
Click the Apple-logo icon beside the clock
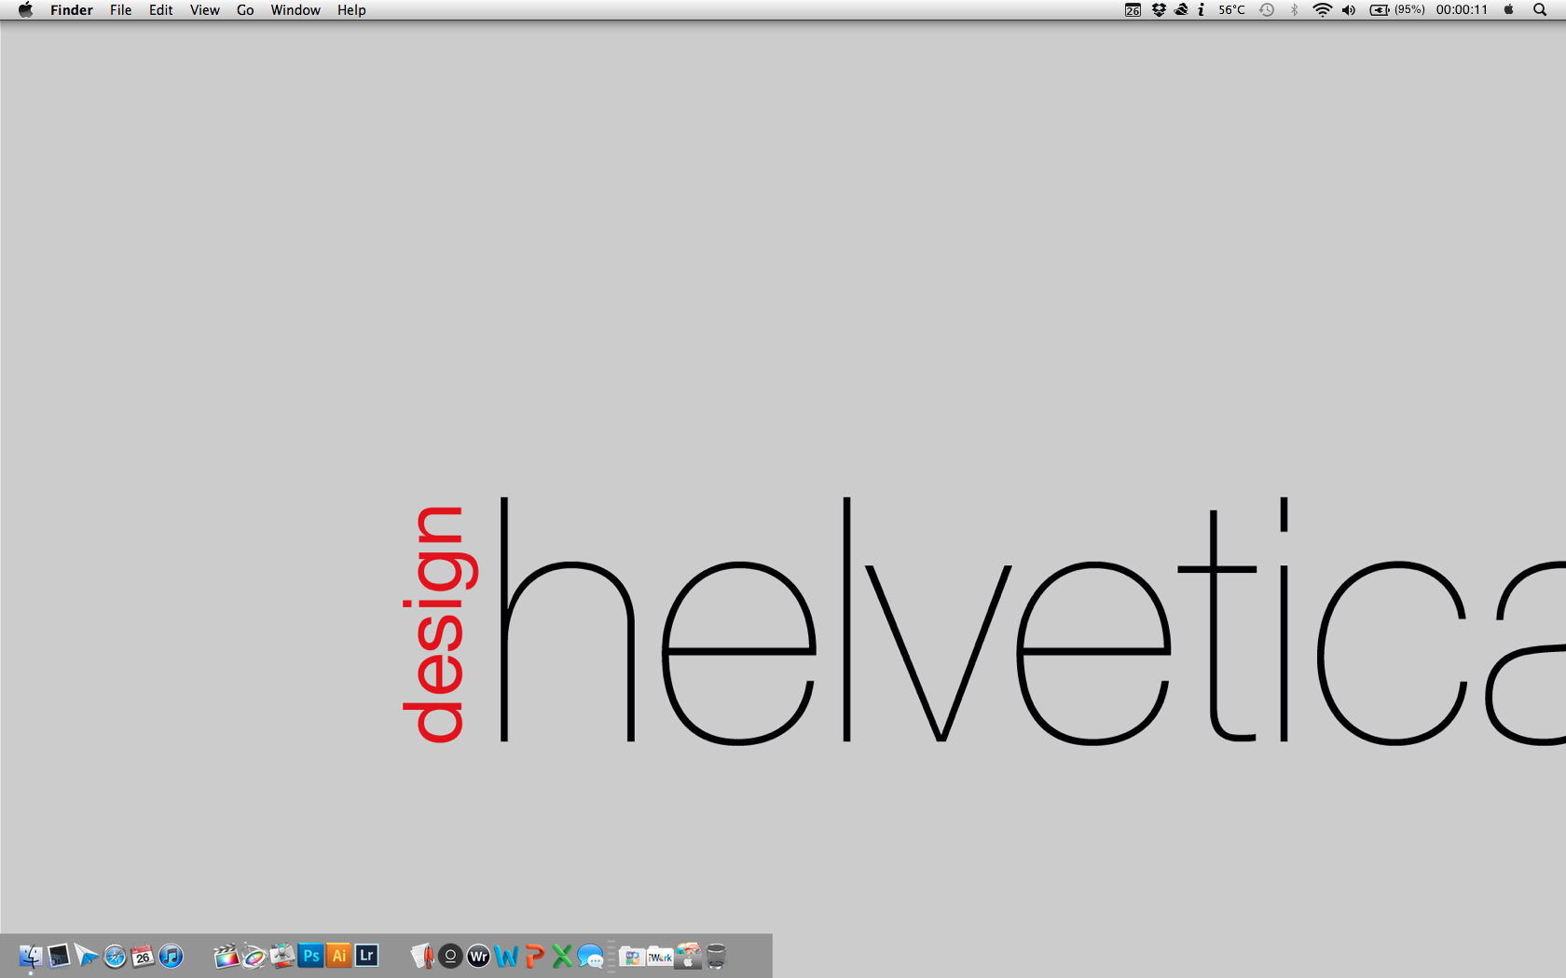coord(1509,10)
